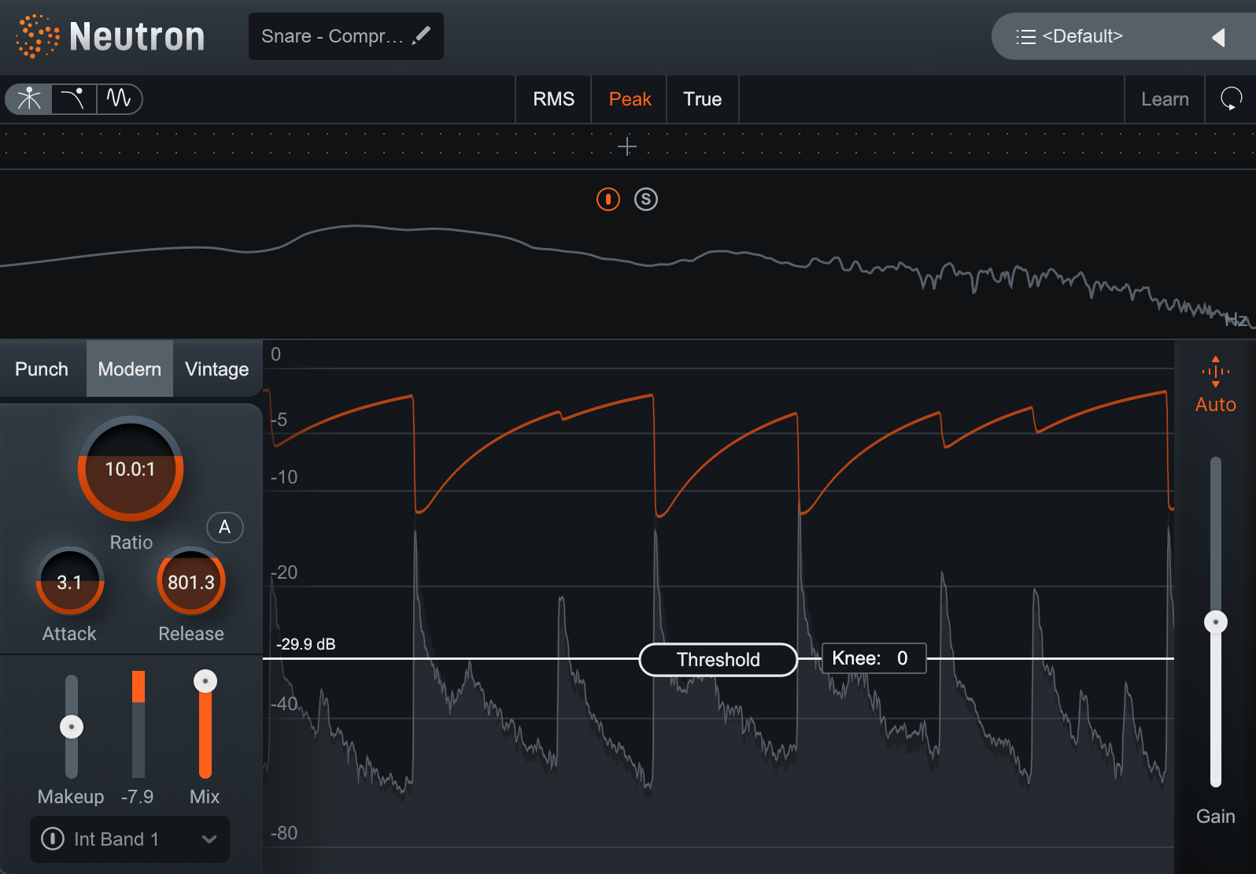Screen dimensions: 1256x874
Task: Click the Attack knob showing 3.1
Action: tap(69, 582)
